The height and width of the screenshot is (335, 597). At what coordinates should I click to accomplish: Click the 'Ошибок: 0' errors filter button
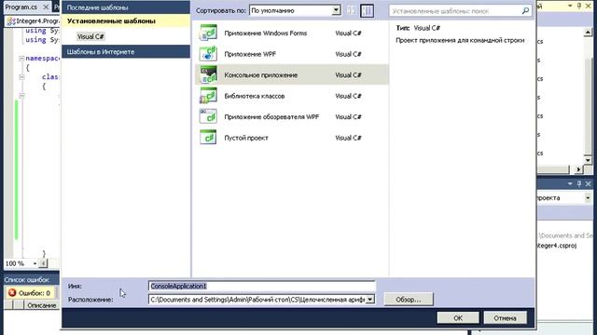pyautogui.click(x=31, y=293)
